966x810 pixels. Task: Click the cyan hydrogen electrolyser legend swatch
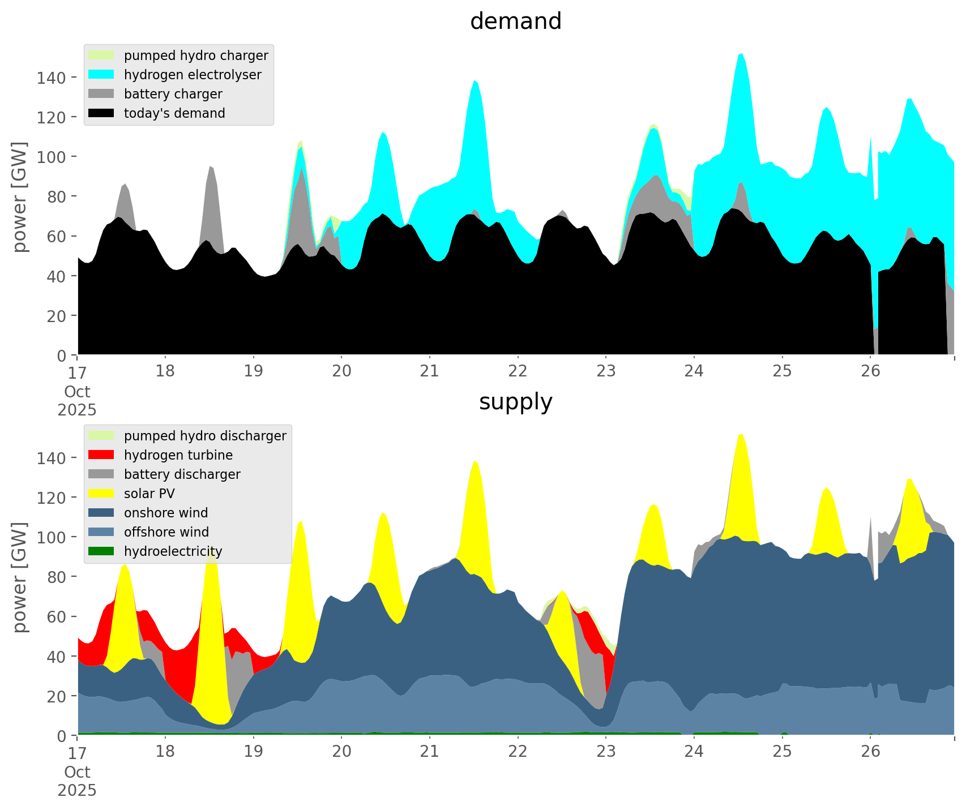tap(101, 75)
